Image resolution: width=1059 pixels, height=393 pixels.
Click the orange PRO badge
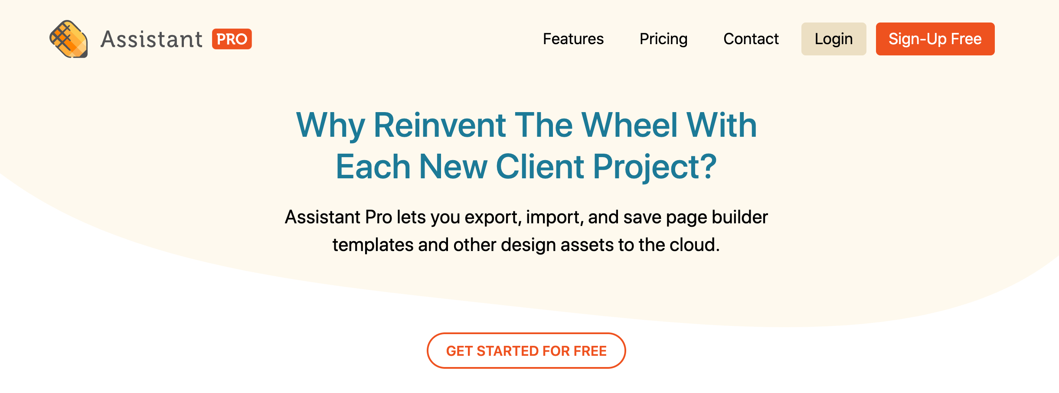[x=232, y=39]
